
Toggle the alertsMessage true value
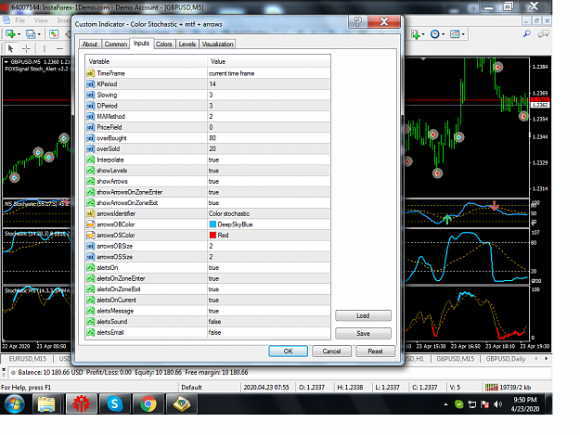(213, 311)
